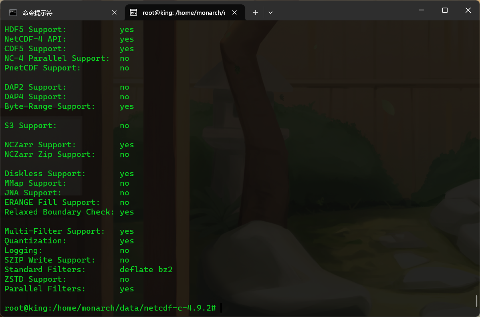Image resolution: width=480 pixels, height=317 pixels.
Task: Click 'DAP2 Support:' text
Action: (35, 87)
